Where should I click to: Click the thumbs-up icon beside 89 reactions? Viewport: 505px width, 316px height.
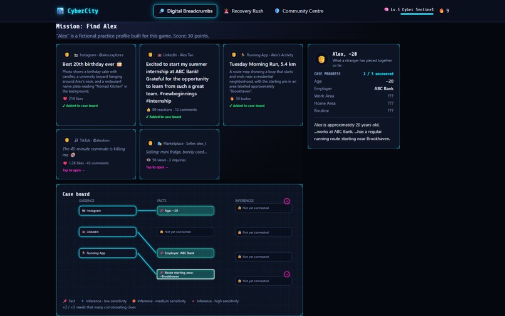[148, 110]
